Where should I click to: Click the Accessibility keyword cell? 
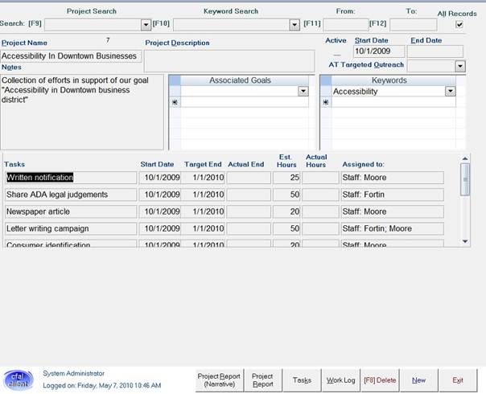point(389,92)
